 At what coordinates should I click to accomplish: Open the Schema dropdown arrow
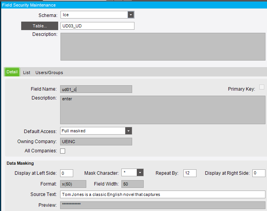(131, 15)
